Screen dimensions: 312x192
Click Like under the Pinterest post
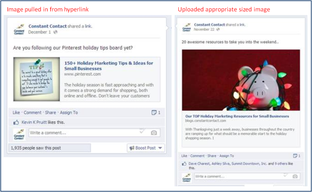pyautogui.click(x=16, y=112)
